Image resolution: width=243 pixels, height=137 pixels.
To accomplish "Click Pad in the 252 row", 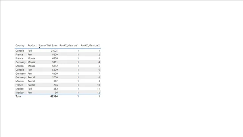I will [x=30, y=89].
